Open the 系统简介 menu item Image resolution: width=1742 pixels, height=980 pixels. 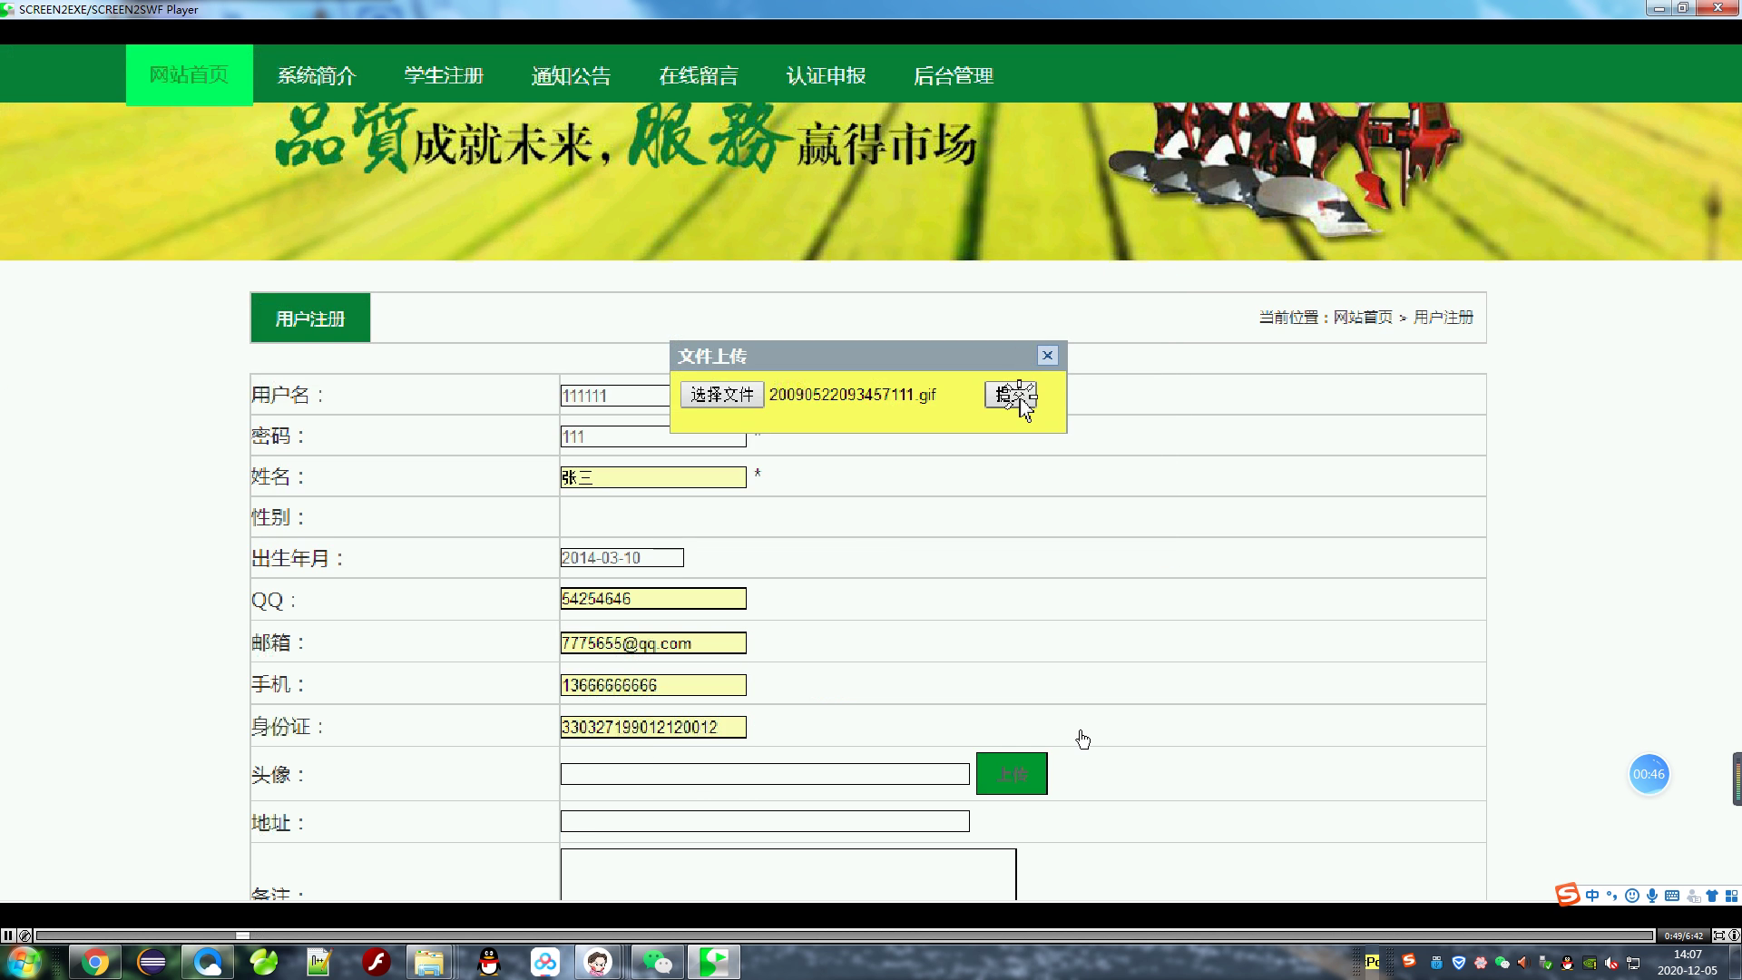[317, 76]
